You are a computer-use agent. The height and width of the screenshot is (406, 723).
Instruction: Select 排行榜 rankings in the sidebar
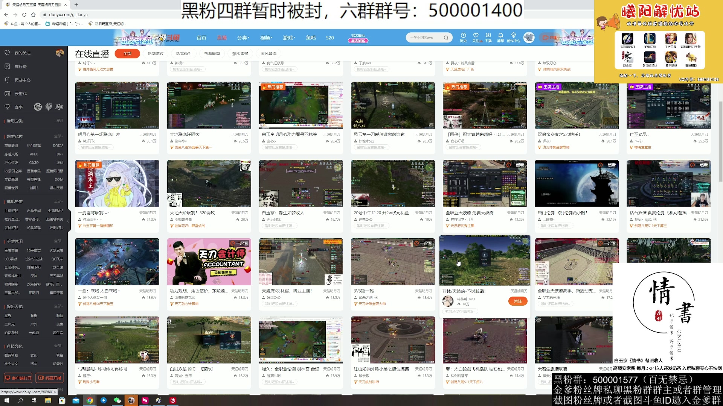click(21, 66)
